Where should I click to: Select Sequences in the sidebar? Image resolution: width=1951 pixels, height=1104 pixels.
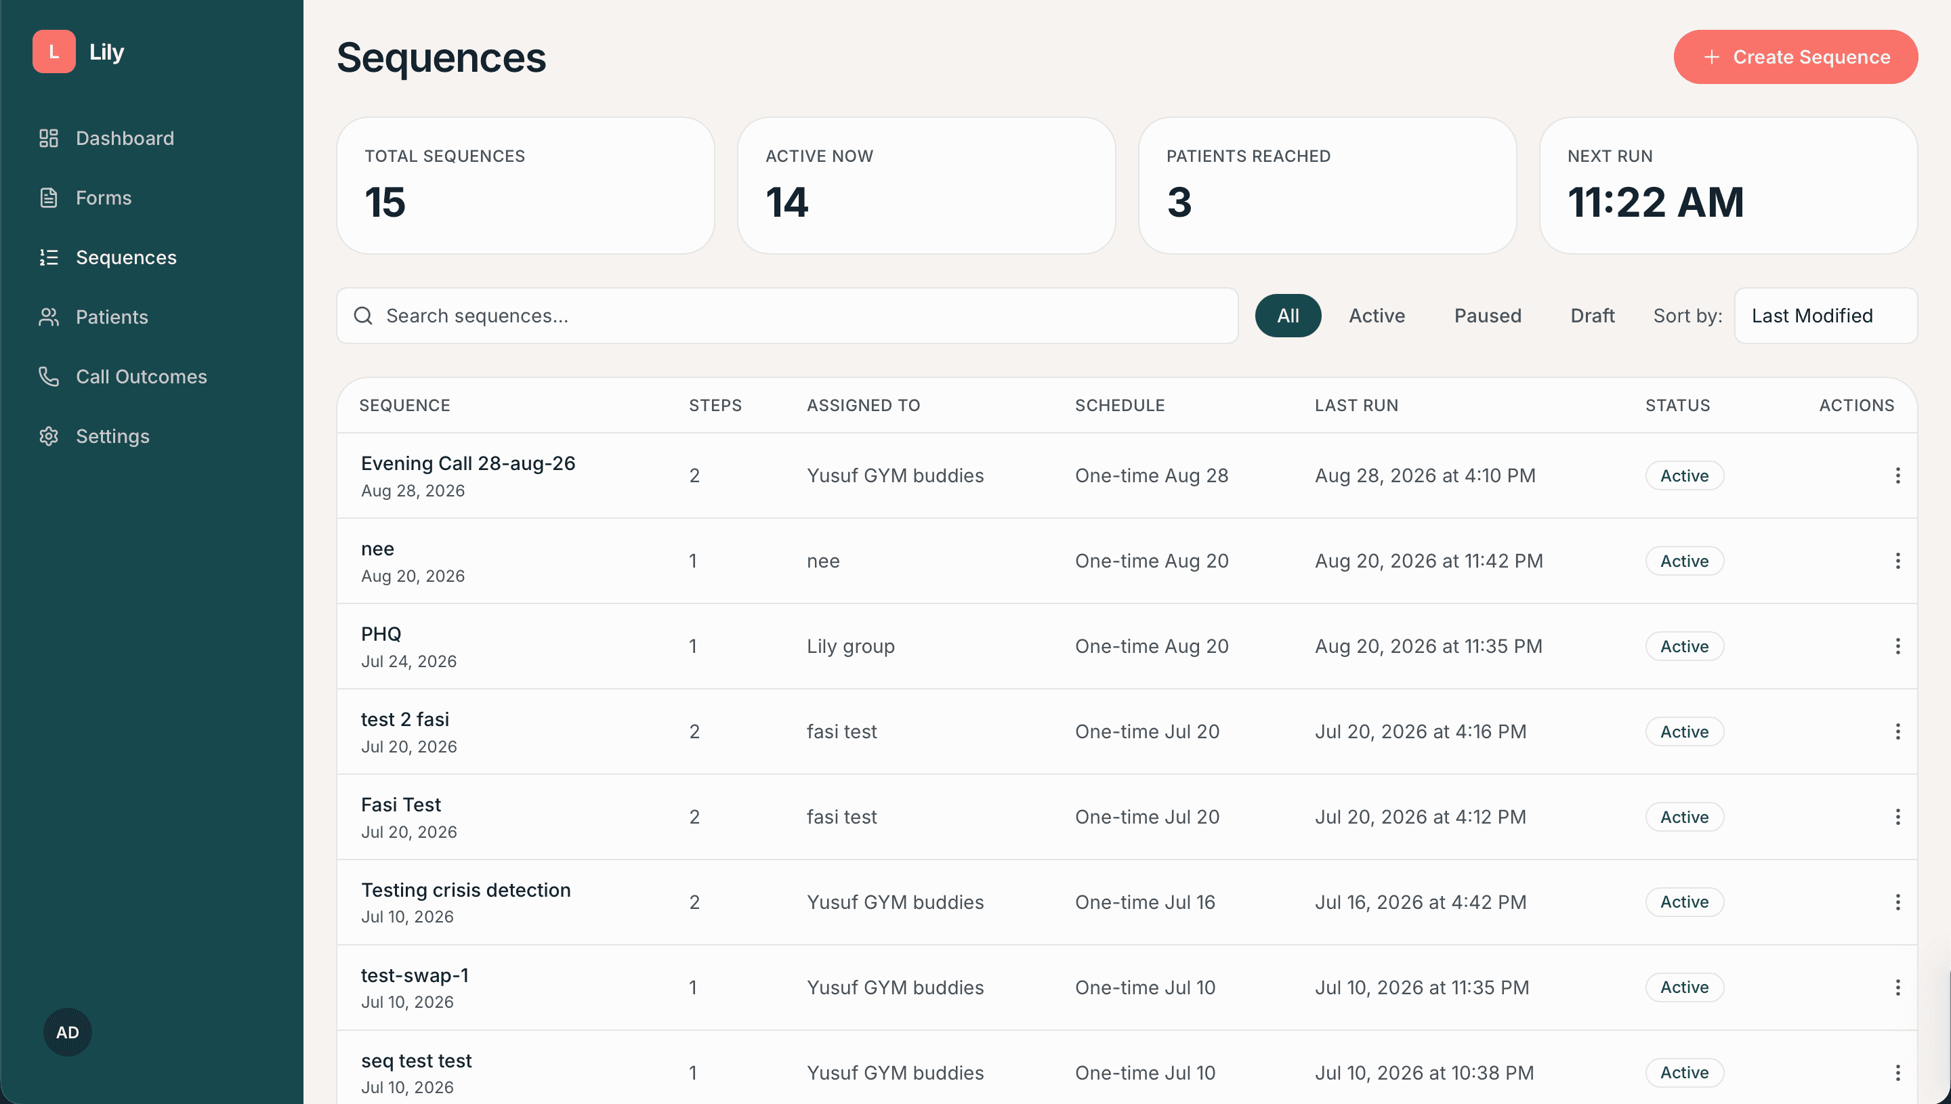tap(107, 258)
